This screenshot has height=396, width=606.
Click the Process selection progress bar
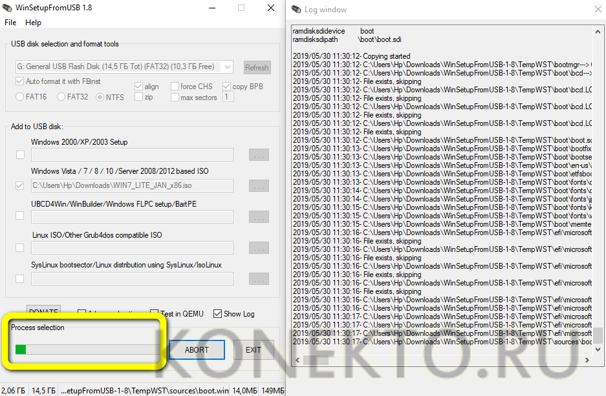(87, 349)
